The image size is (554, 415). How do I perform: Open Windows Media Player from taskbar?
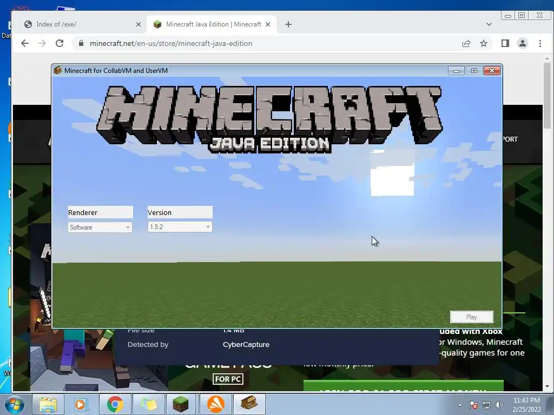pos(80,404)
